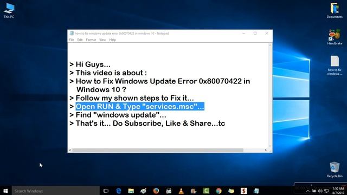Open Task View on the taskbar
This screenshot has width=347, height=195.
[106, 191]
